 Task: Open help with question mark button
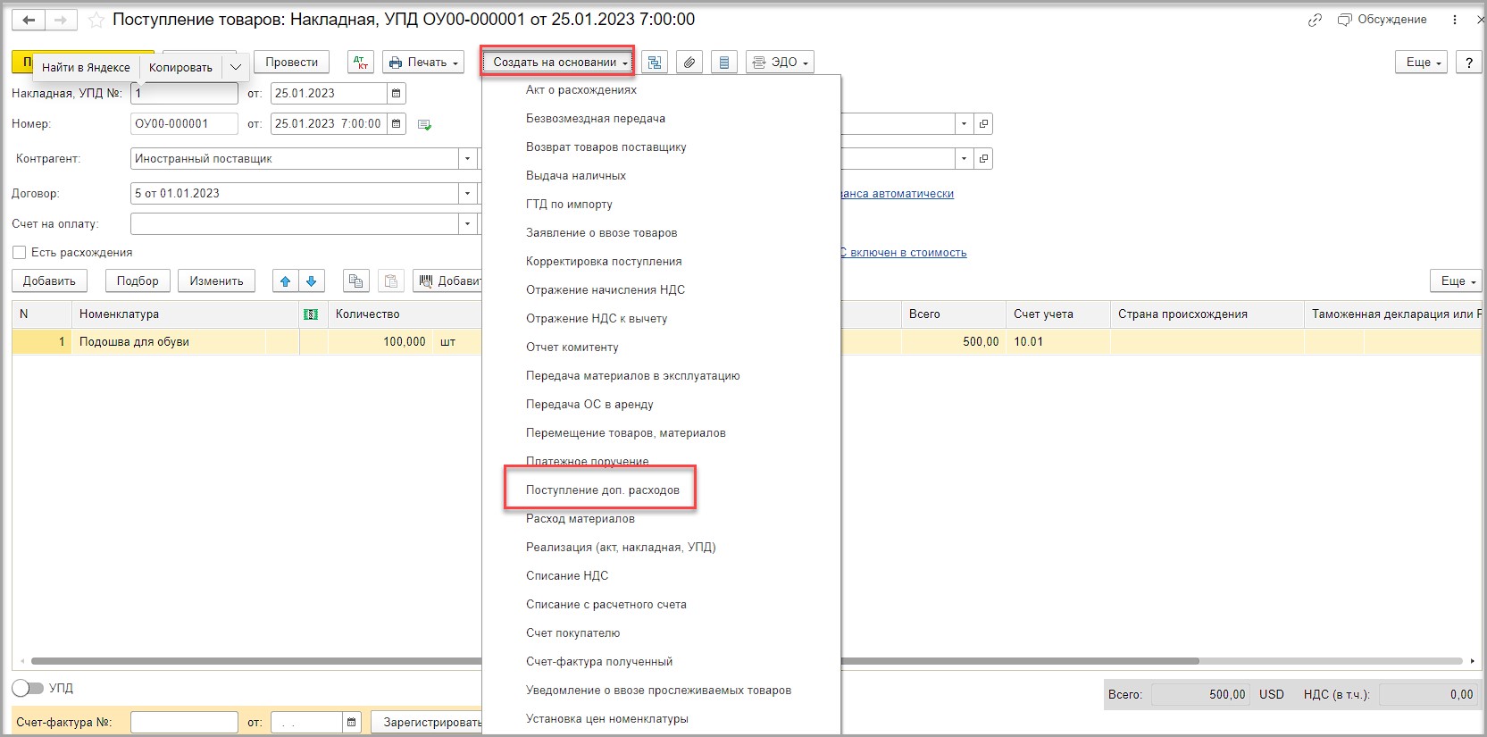[1469, 62]
